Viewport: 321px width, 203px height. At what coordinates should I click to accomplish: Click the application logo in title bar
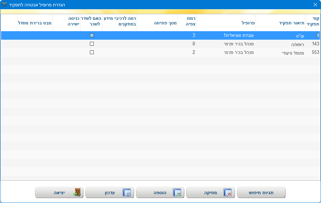pos(5,5)
